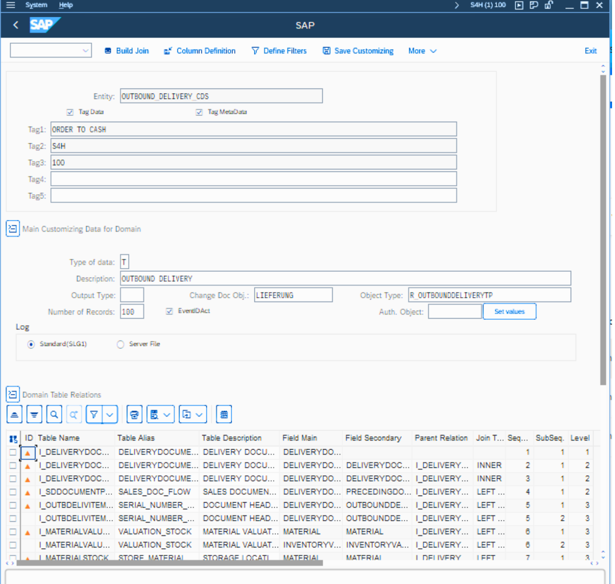
Task: Click the SAP back arrow
Action: (16, 25)
